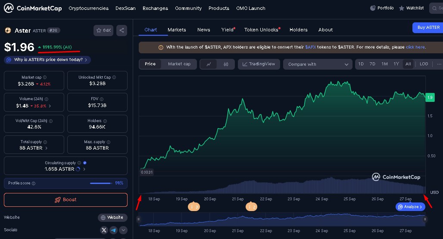
Task: Switch to the Markets tab
Action: pos(177,30)
